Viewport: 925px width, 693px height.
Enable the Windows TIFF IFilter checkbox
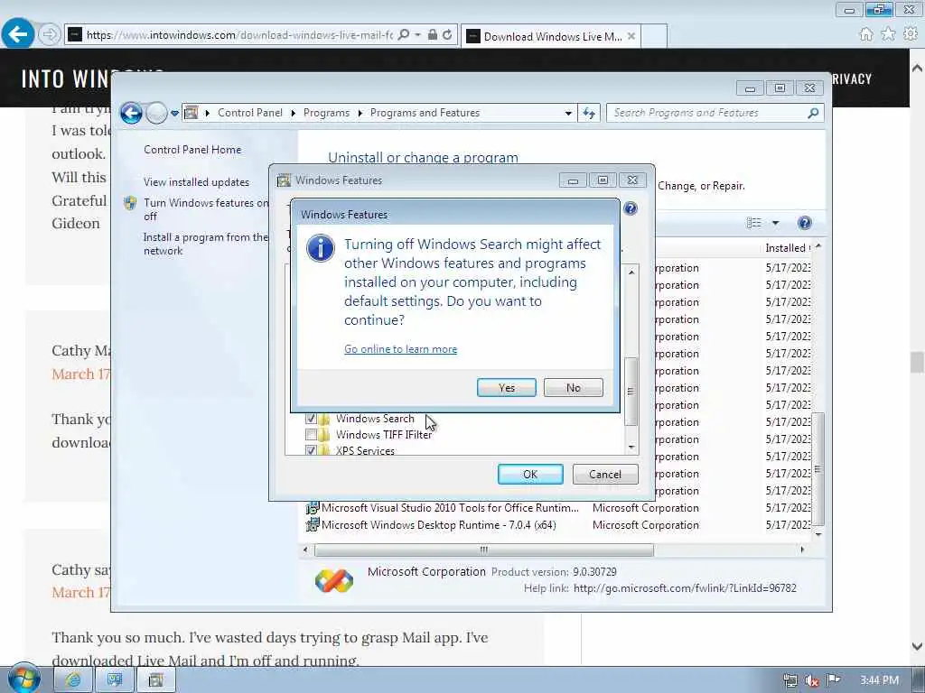[311, 435]
